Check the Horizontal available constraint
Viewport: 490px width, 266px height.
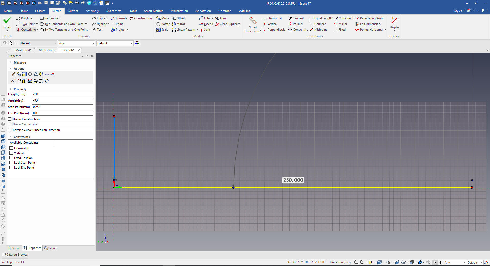(x=11, y=148)
